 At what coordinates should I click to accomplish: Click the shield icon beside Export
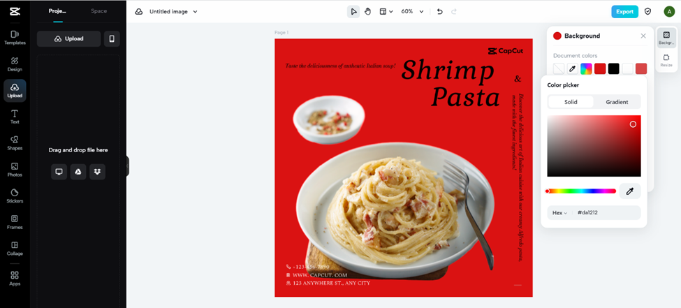click(x=647, y=12)
